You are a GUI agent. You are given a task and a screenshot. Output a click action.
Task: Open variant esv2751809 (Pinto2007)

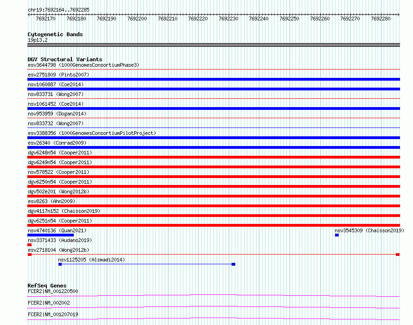pos(58,75)
